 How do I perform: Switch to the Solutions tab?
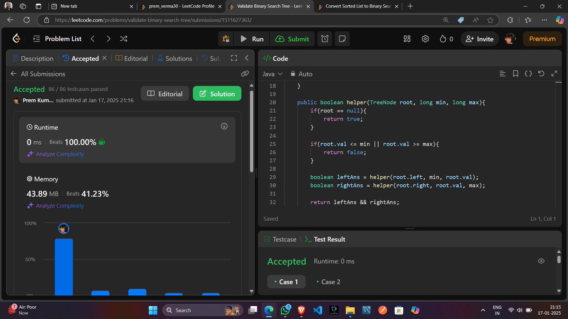[175, 58]
